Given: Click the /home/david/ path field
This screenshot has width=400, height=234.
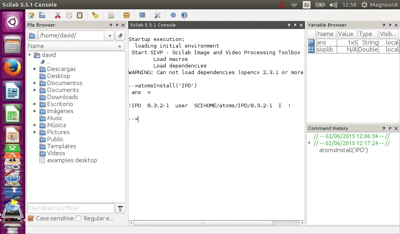Looking at the screenshot, I should (x=71, y=35).
